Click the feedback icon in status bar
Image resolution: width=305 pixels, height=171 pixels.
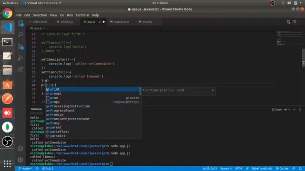(294, 169)
